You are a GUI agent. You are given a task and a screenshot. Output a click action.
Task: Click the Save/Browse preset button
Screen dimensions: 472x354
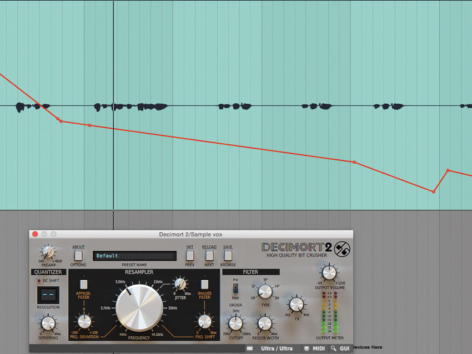tap(228, 256)
